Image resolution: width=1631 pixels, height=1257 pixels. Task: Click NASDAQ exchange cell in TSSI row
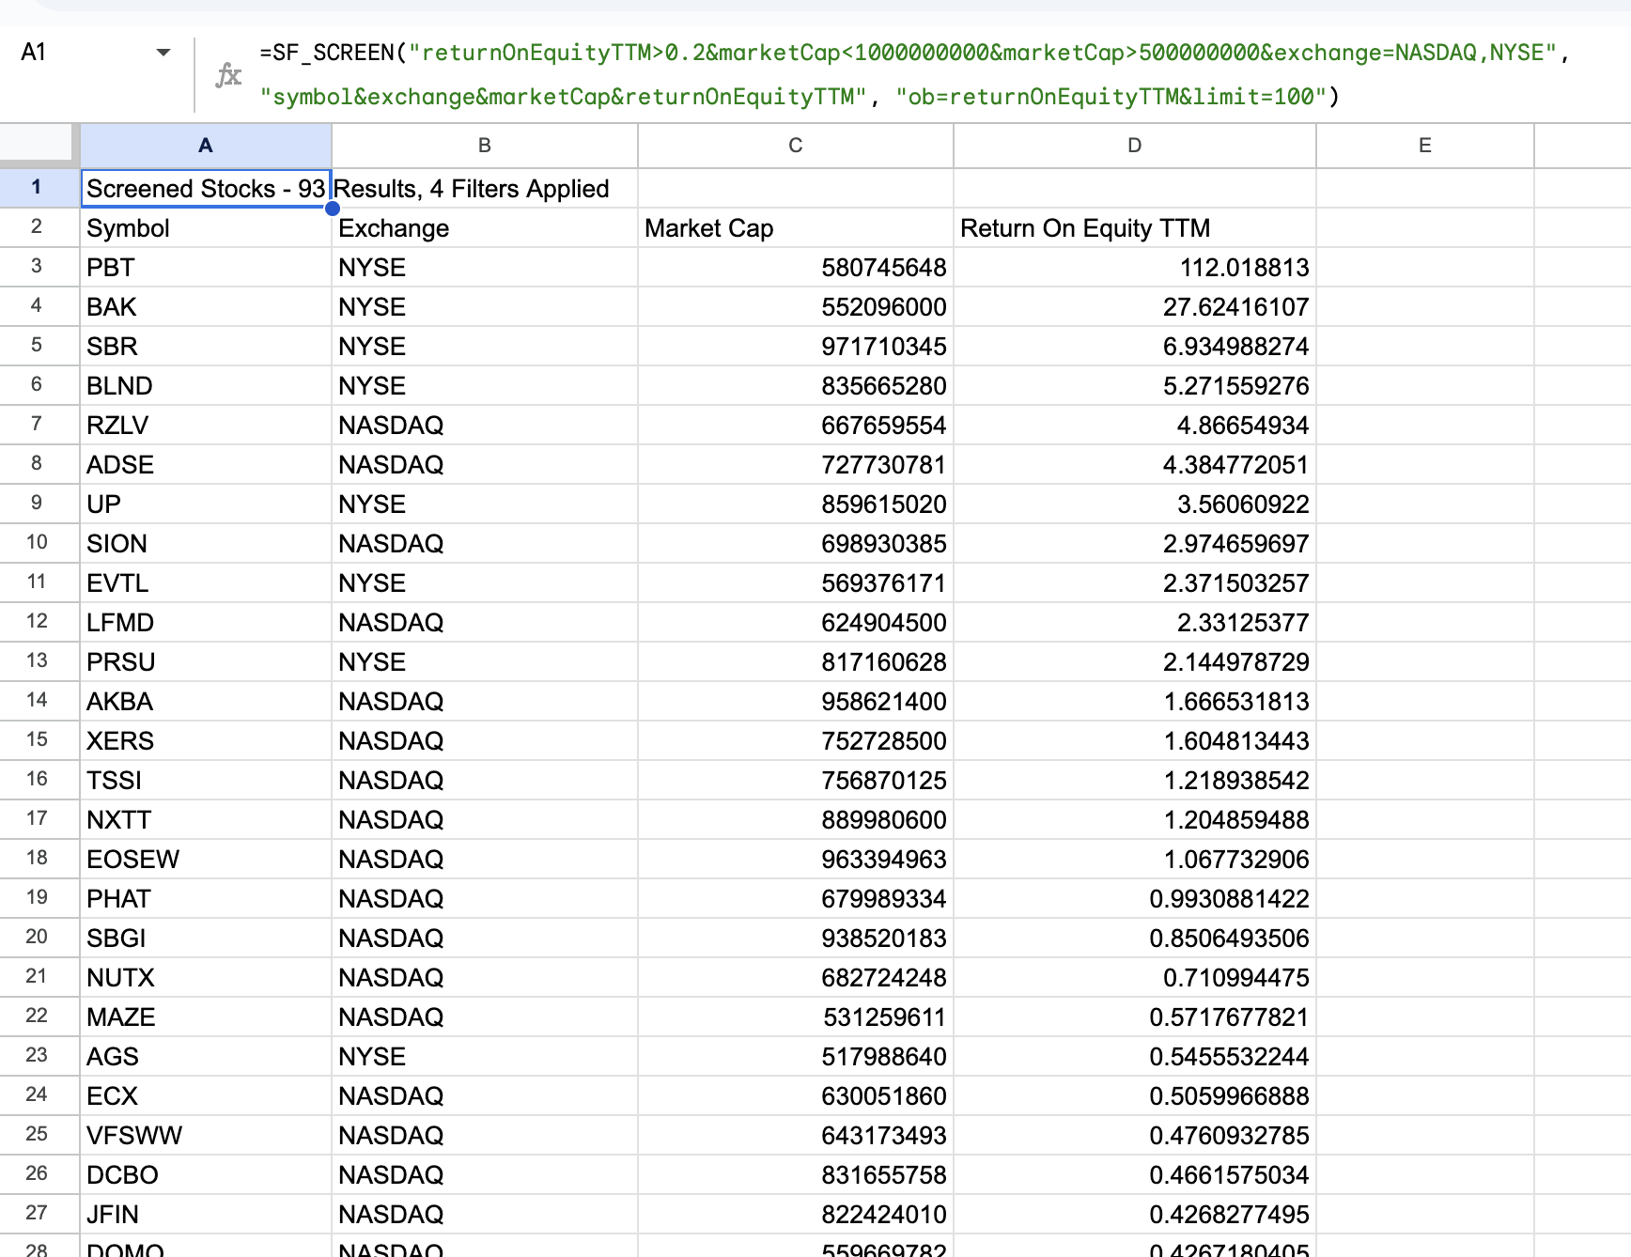[x=485, y=781]
